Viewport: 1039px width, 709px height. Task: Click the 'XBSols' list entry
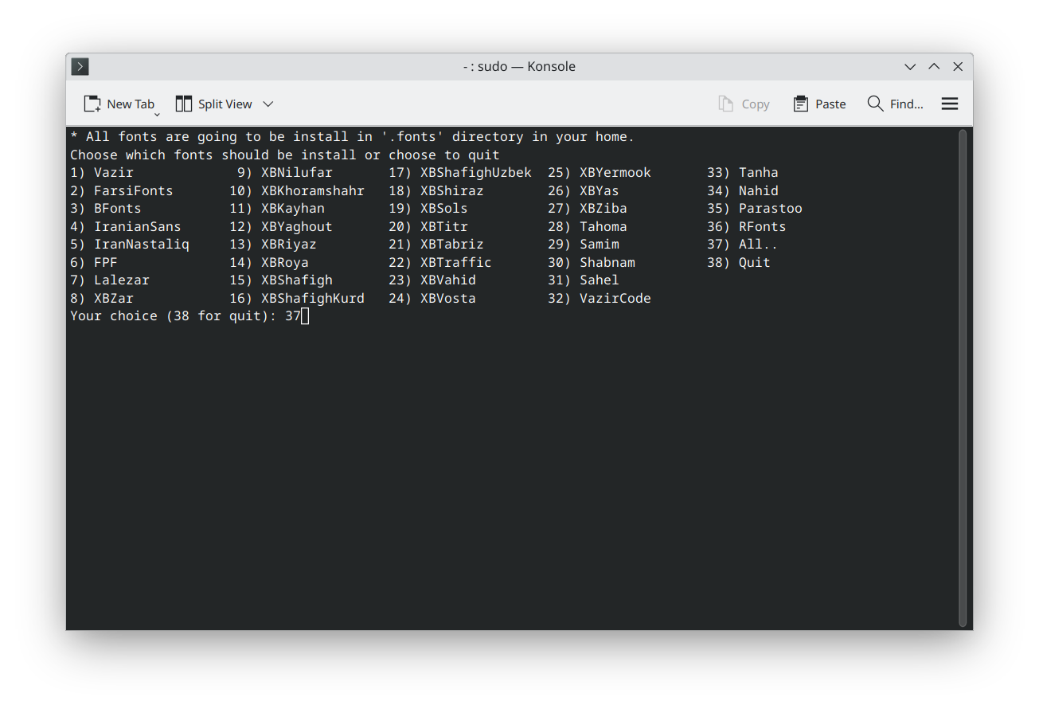click(x=444, y=209)
